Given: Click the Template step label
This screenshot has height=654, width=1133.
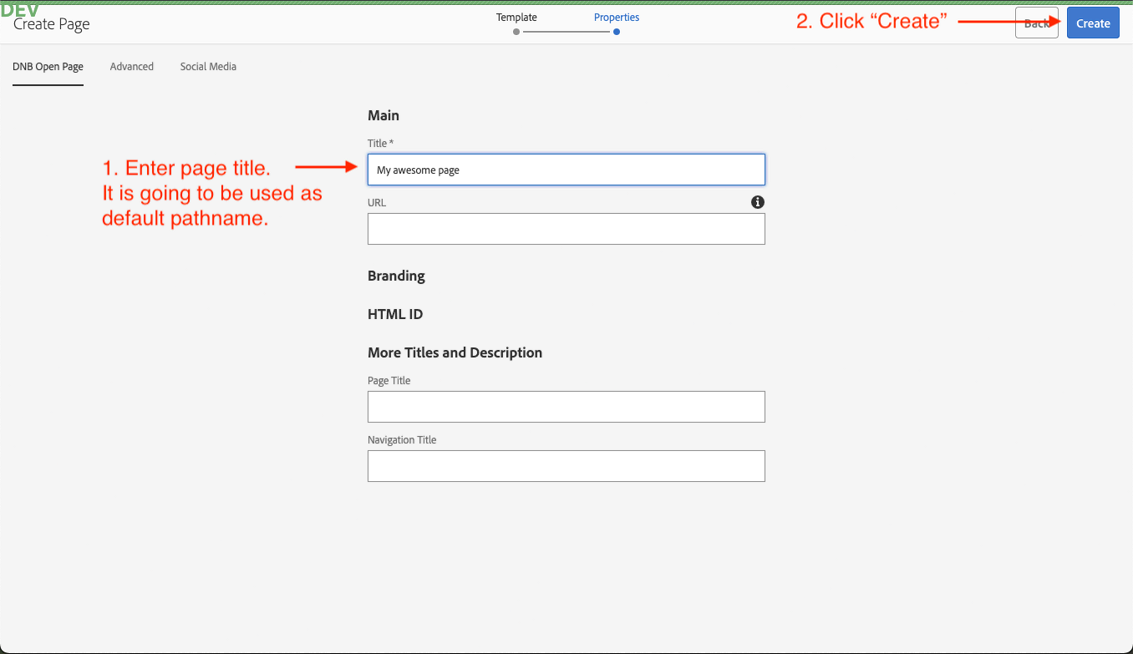Looking at the screenshot, I should [516, 17].
